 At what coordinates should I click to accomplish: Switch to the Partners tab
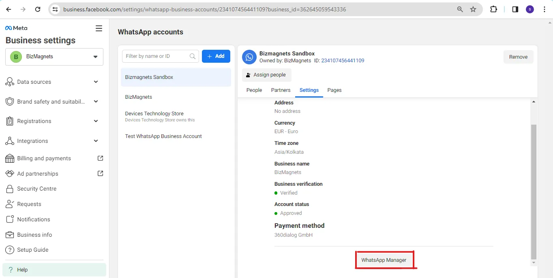tap(281, 90)
